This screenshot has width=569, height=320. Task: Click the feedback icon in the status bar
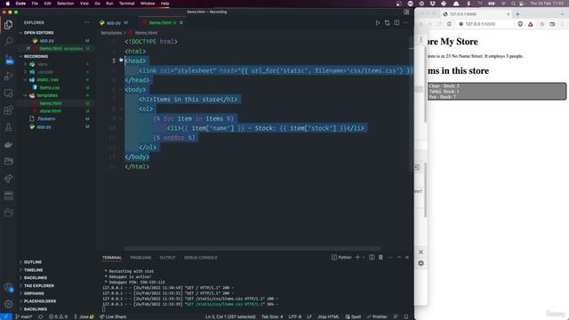[396, 316]
